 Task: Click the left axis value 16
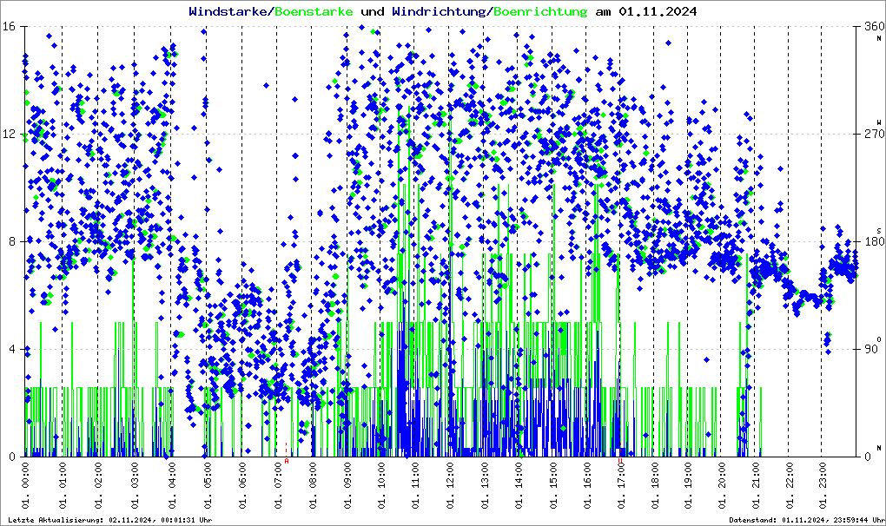(10, 26)
